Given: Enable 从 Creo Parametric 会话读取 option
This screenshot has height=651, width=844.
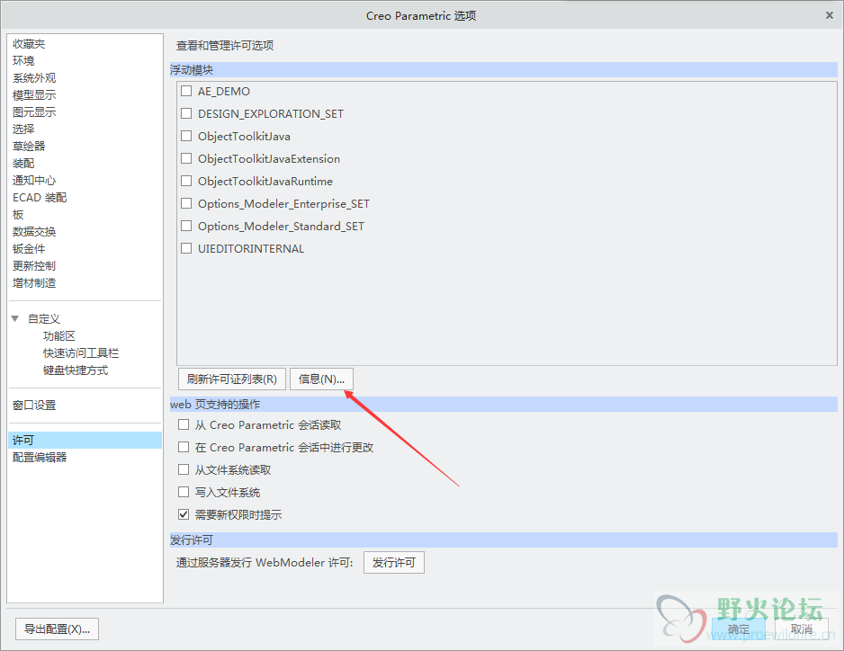Looking at the screenshot, I should pyautogui.click(x=184, y=424).
